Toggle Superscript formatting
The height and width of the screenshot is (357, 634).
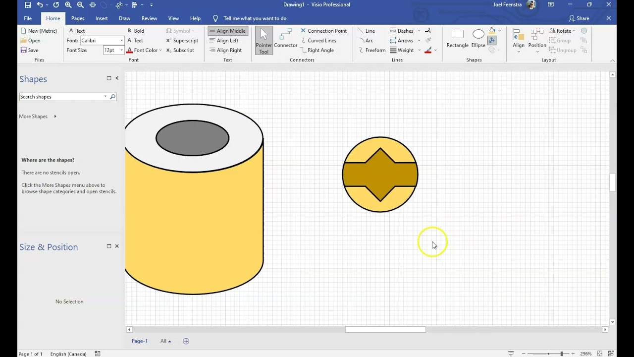182,41
